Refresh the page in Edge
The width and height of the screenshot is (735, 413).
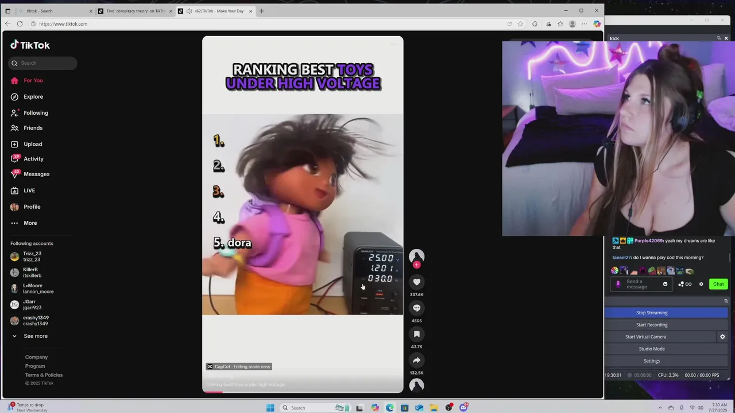[x=20, y=24]
